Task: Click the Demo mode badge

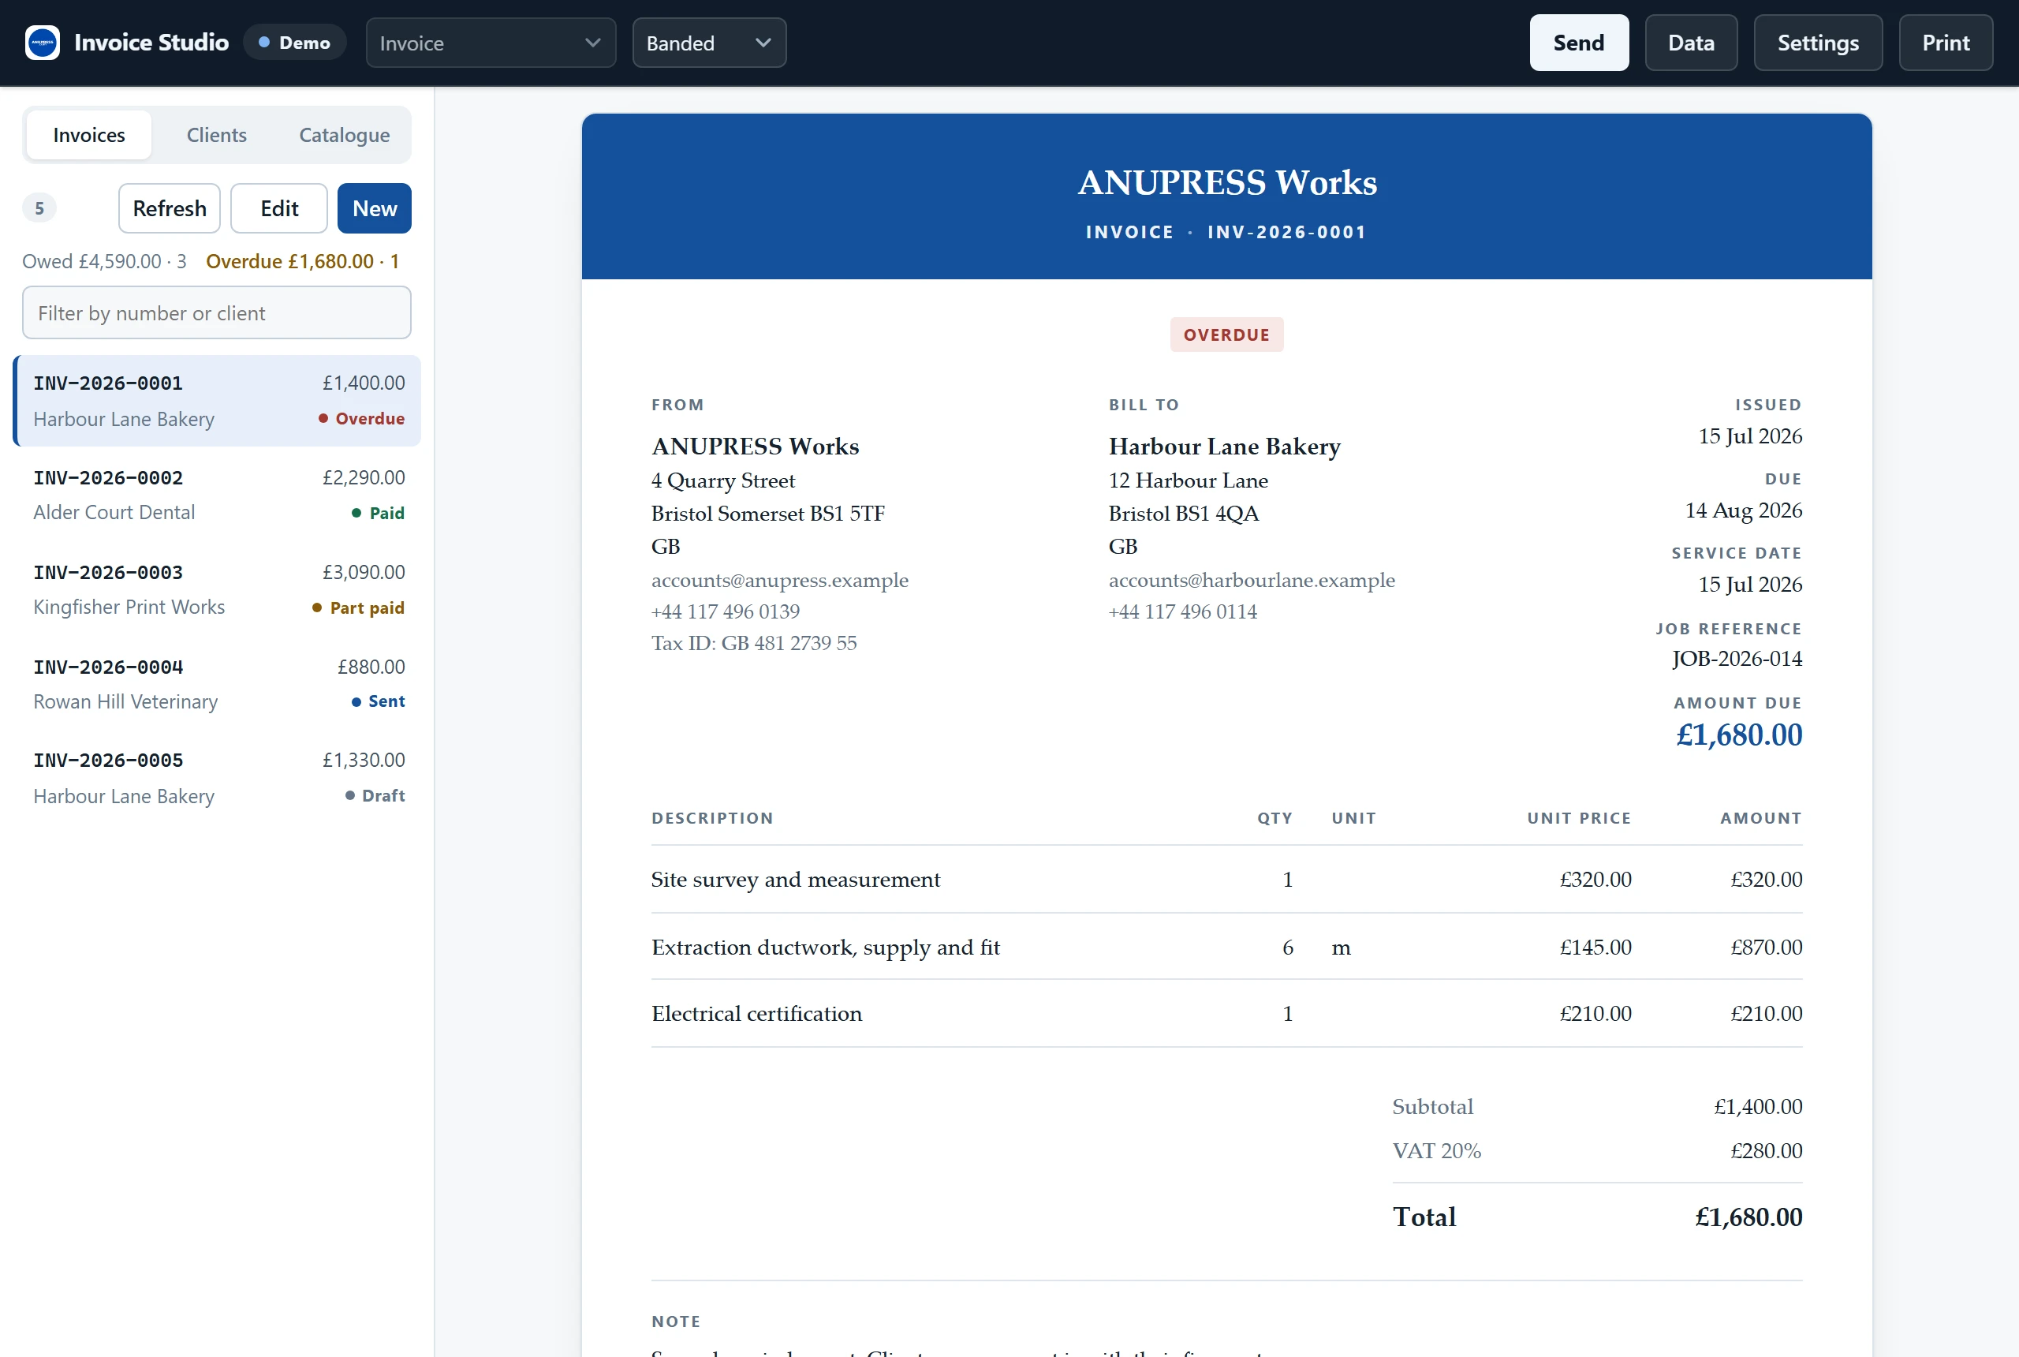Action: 294,43
